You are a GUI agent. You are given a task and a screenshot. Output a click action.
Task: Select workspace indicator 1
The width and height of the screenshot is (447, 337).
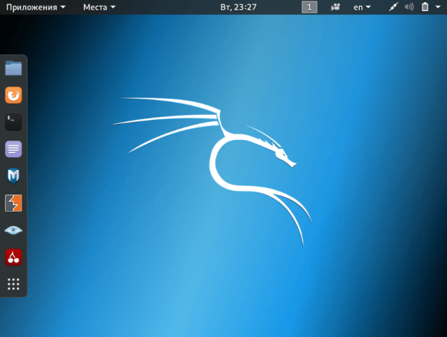pos(309,7)
